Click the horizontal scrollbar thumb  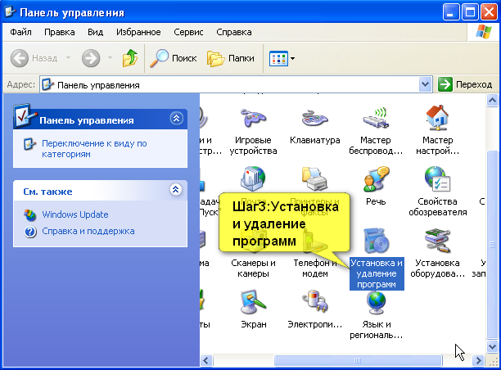358,360
